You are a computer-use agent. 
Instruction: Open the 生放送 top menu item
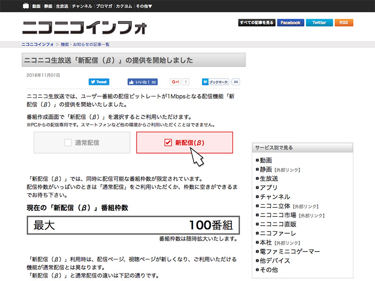62,6
